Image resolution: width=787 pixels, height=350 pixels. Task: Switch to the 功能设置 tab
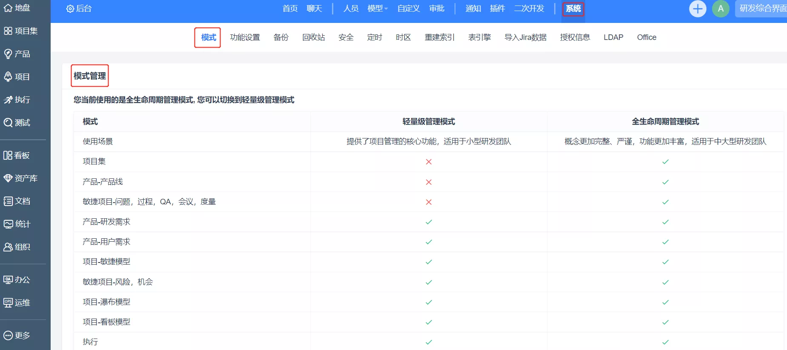coord(245,37)
